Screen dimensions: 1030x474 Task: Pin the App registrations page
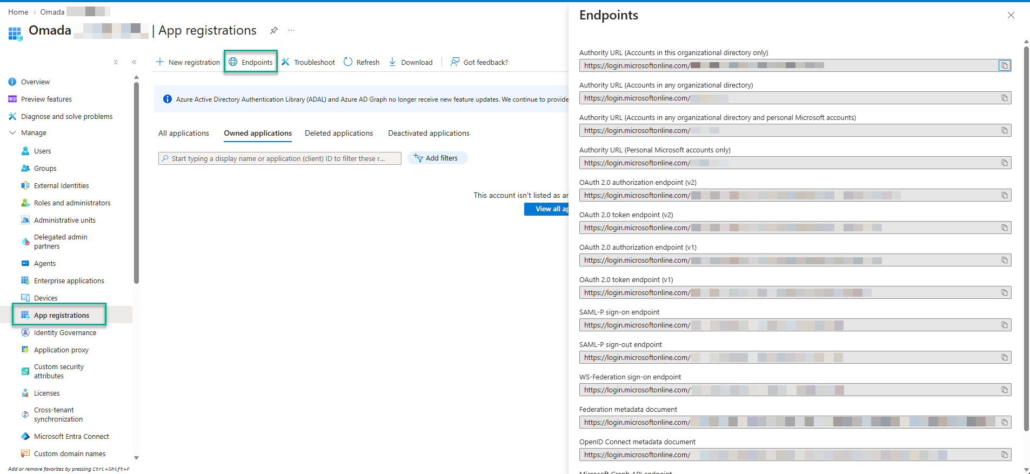pos(274,30)
